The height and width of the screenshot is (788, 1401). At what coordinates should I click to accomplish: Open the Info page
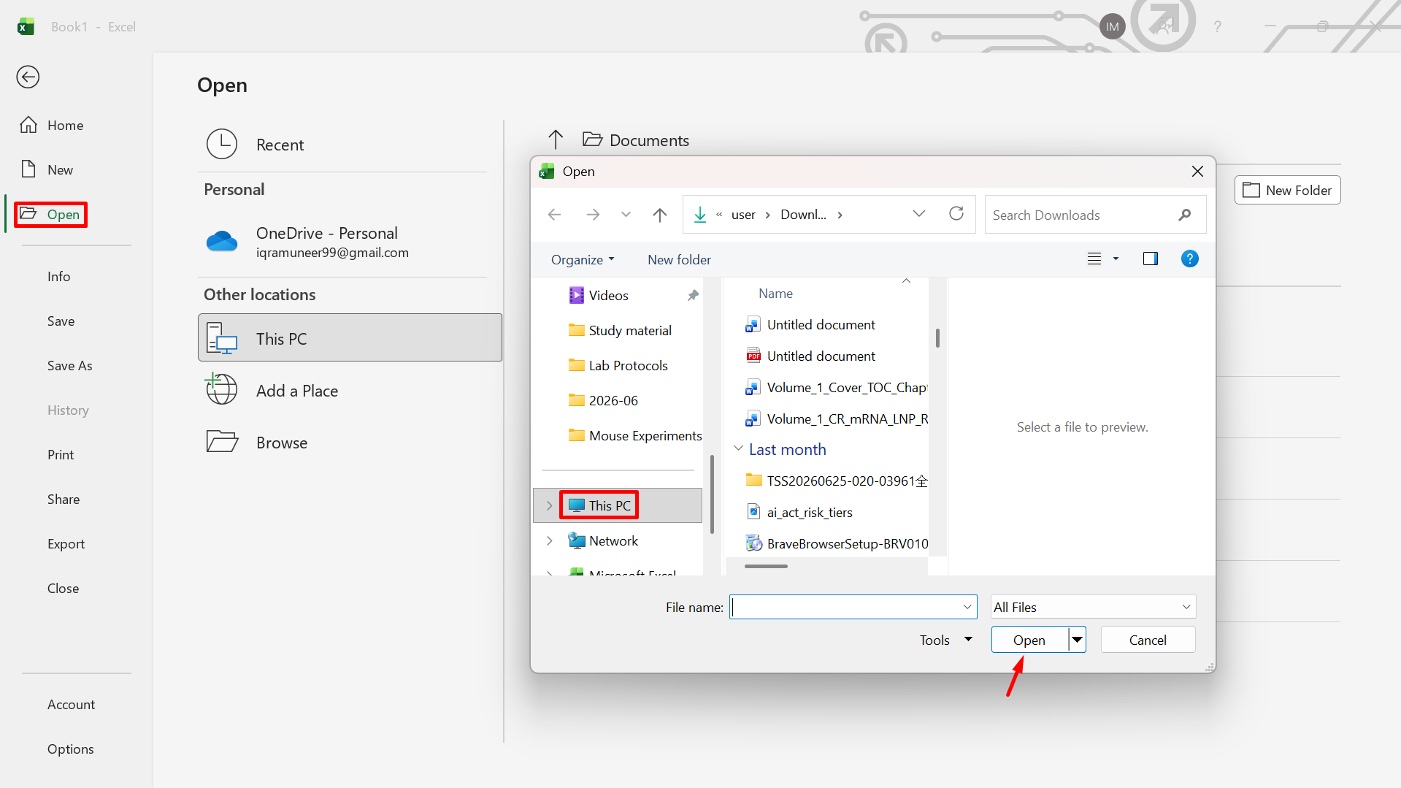[59, 277]
